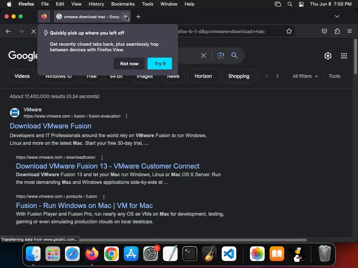Viewport: 358px width, 268px height.
Task: Search by image with Google Lens icon
Action: pyautogui.click(x=220, y=55)
